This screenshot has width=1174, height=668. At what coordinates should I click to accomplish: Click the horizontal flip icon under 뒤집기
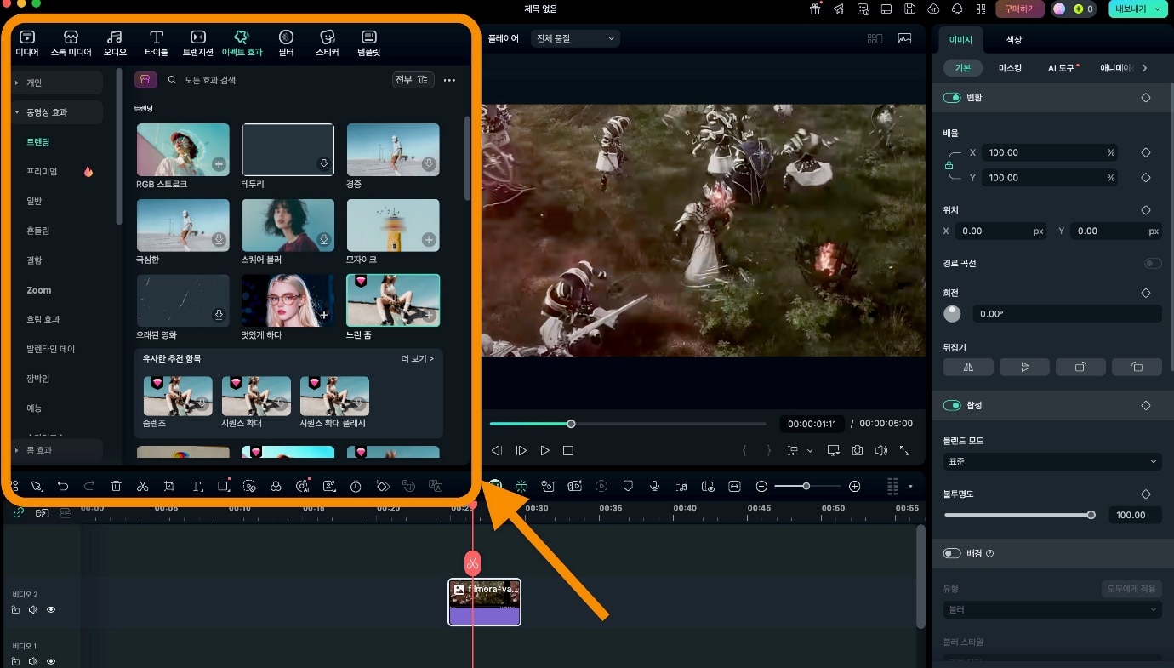[x=968, y=367]
